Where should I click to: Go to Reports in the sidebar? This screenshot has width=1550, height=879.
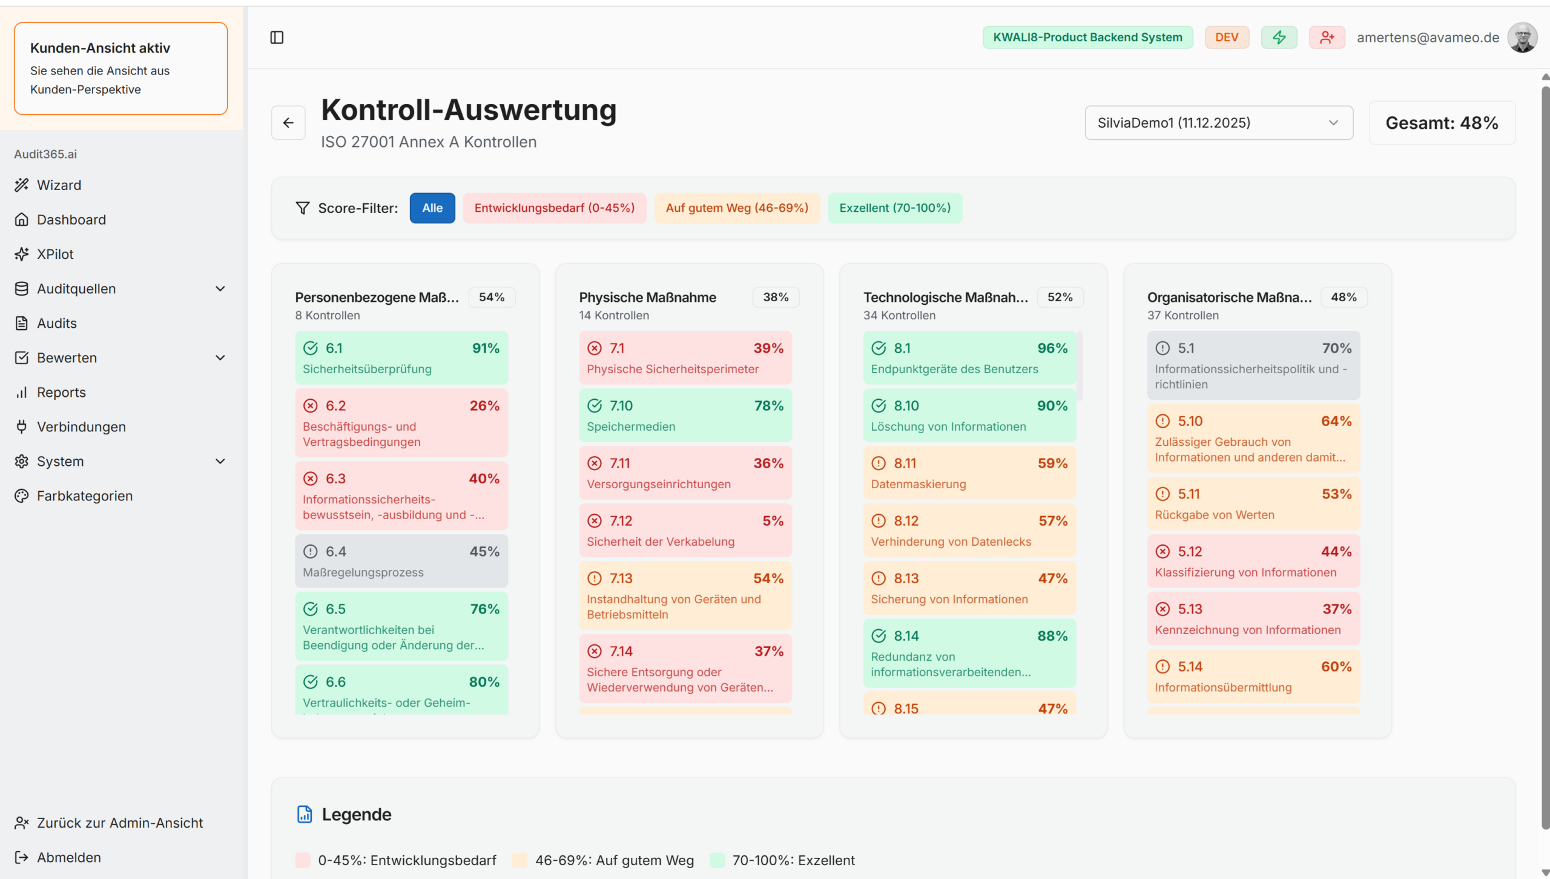click(61, 392)
